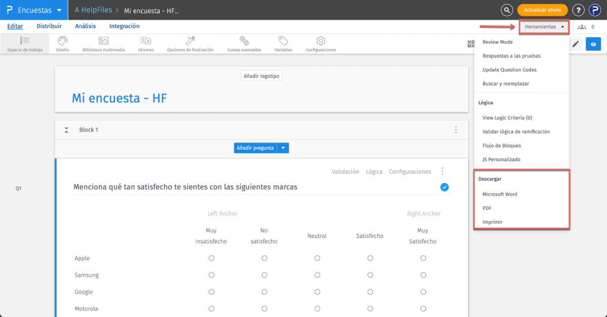Open Configuraciones gear icon

coord(320,41)
